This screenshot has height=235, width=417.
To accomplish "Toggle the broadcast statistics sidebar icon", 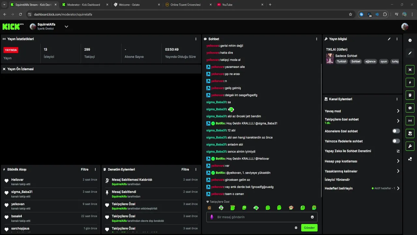I will point(410,121).
